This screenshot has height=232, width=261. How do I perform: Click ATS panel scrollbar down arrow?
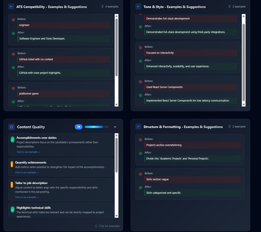(x=116, y=105)
